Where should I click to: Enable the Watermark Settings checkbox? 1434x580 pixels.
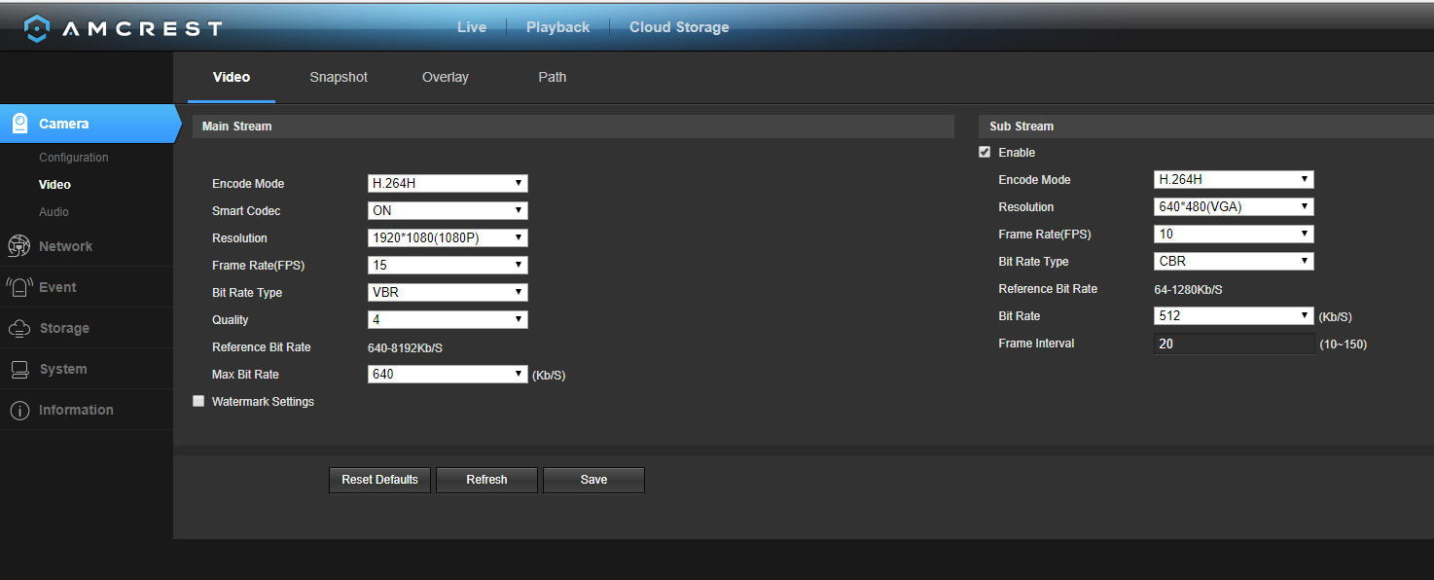198,401
